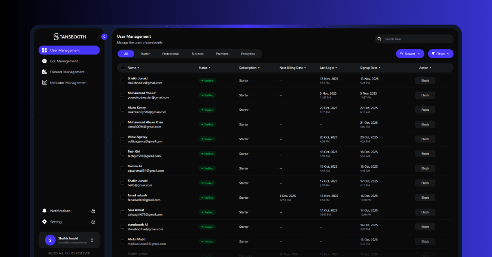Expand the Shaikh Junaid account switcher

[x=92, y=240]
